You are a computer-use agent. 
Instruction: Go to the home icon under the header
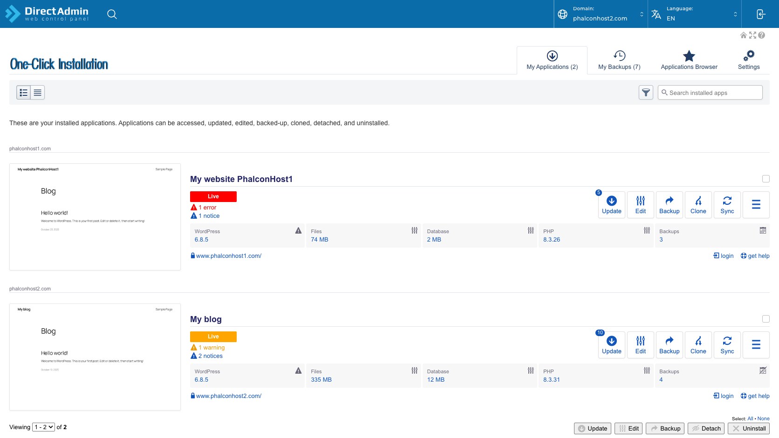point(744,35)
